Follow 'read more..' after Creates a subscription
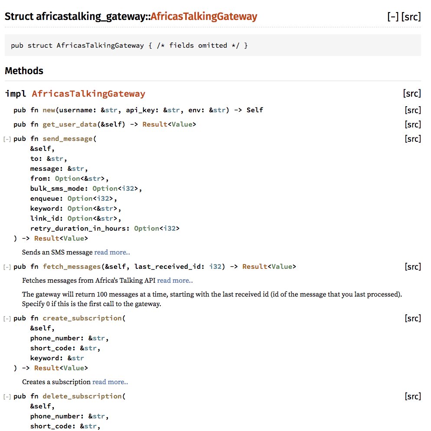Viewport: 431px width, 431px height. coord(110,382)
